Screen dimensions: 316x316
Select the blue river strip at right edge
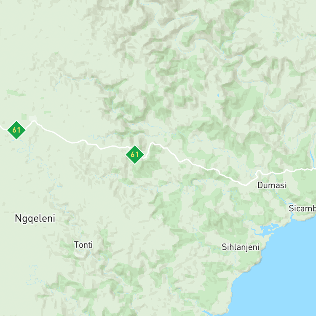(x=312, y=157)
